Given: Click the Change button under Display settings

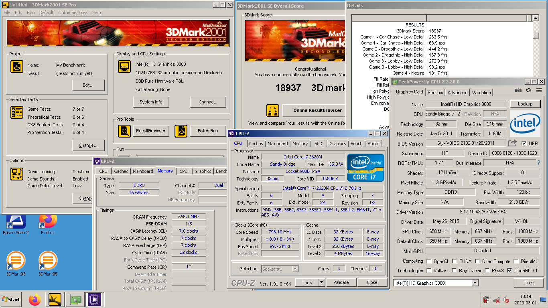Looking at the screenshot, I should tap(208, 102).
